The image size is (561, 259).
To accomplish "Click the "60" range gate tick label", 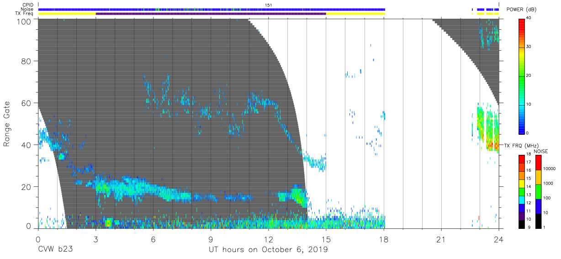I will (x=26, y=103).
